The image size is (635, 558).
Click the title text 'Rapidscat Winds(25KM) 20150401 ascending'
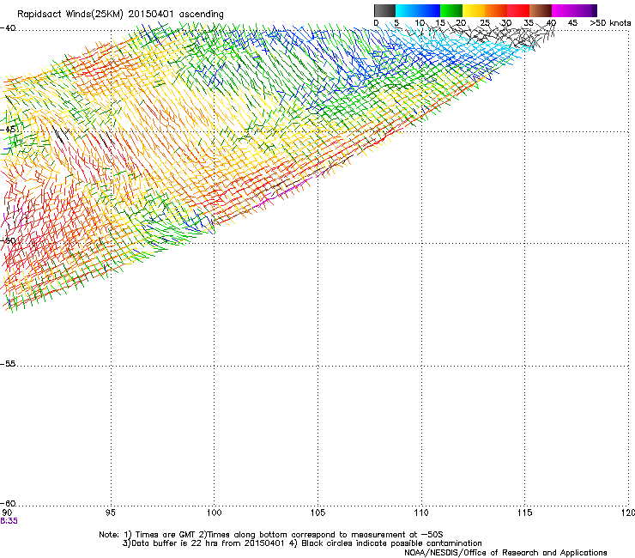pyautogui.click(x=120, y=15)
